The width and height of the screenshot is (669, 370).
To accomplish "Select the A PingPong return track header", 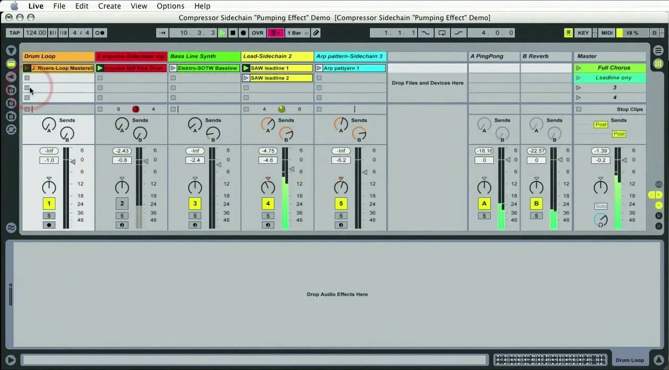I will click(x=494, y=56).
